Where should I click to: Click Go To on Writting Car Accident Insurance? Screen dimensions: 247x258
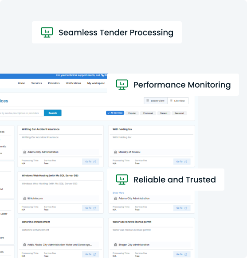90,162
